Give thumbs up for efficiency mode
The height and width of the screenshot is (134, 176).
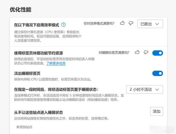(x=122, y=23)
